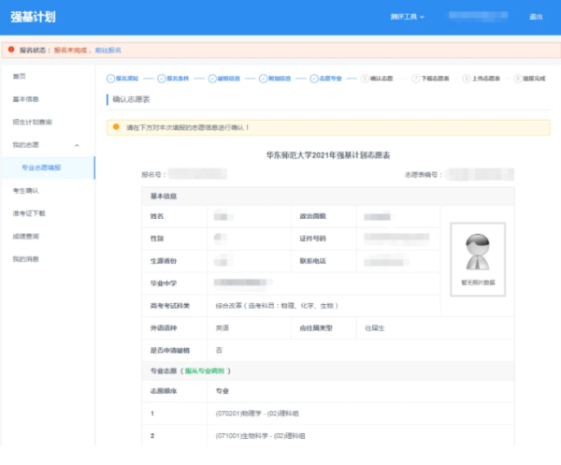Click the 志愿专业 step check icon
Screen dimensions: 561x465
(x=314, y=79)
